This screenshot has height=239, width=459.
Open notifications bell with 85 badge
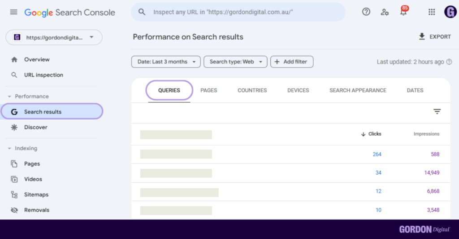point(404,11)
